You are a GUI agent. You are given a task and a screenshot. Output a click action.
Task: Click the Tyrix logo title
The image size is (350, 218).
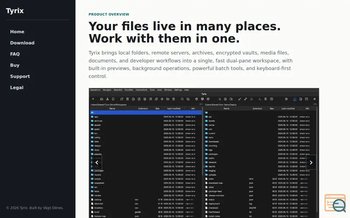(15, 10)
